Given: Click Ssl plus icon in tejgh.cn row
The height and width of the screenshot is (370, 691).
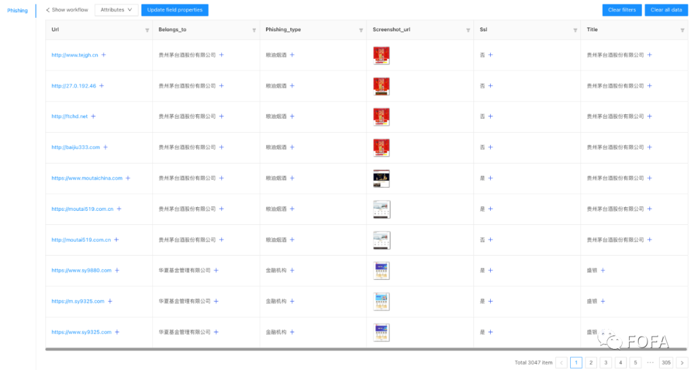Looking at the screenshot, I should click(x=490, y=55).
